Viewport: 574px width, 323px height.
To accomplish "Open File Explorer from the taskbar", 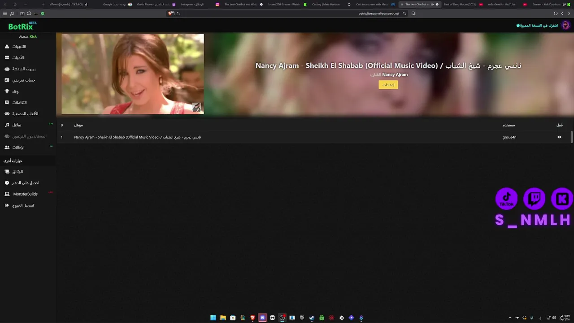I will 223,318.
